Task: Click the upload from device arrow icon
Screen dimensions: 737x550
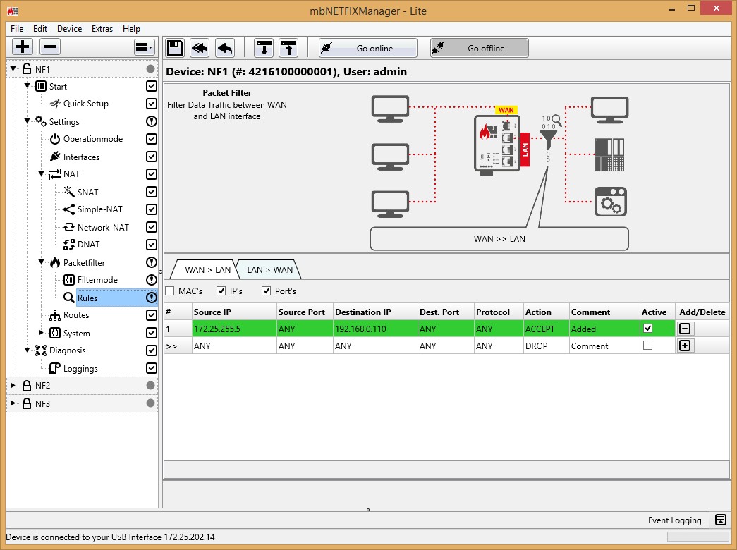Action: click(x=288, y=48)
